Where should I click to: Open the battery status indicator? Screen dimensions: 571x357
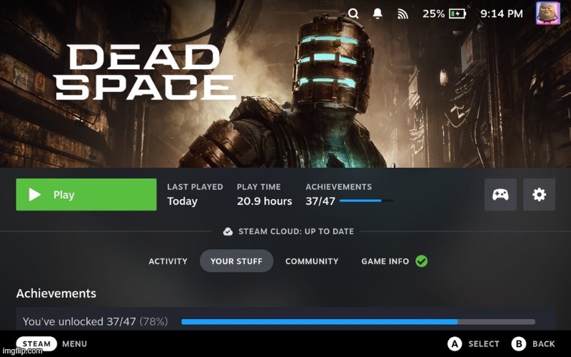pos(458,14)
